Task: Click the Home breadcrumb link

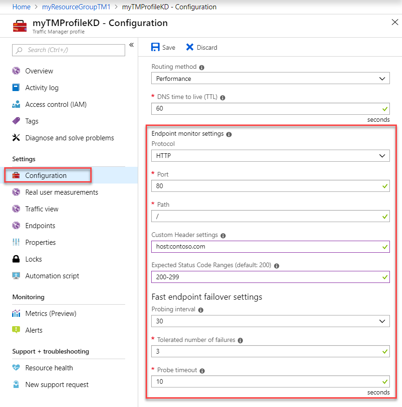Action: [21, 7]
